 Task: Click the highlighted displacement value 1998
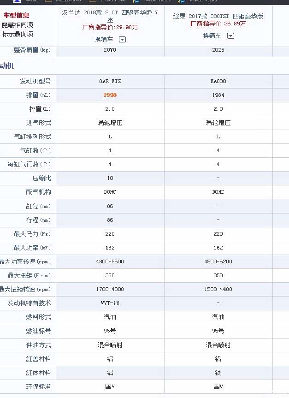pos(110,95)
